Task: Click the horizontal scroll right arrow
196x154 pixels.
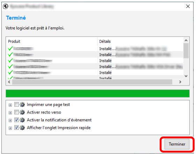Action: tap(180, 82)
